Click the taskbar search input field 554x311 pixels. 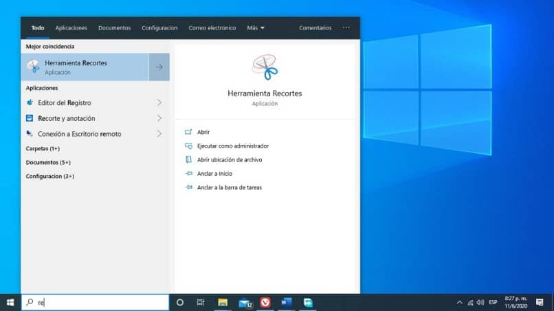96,303
